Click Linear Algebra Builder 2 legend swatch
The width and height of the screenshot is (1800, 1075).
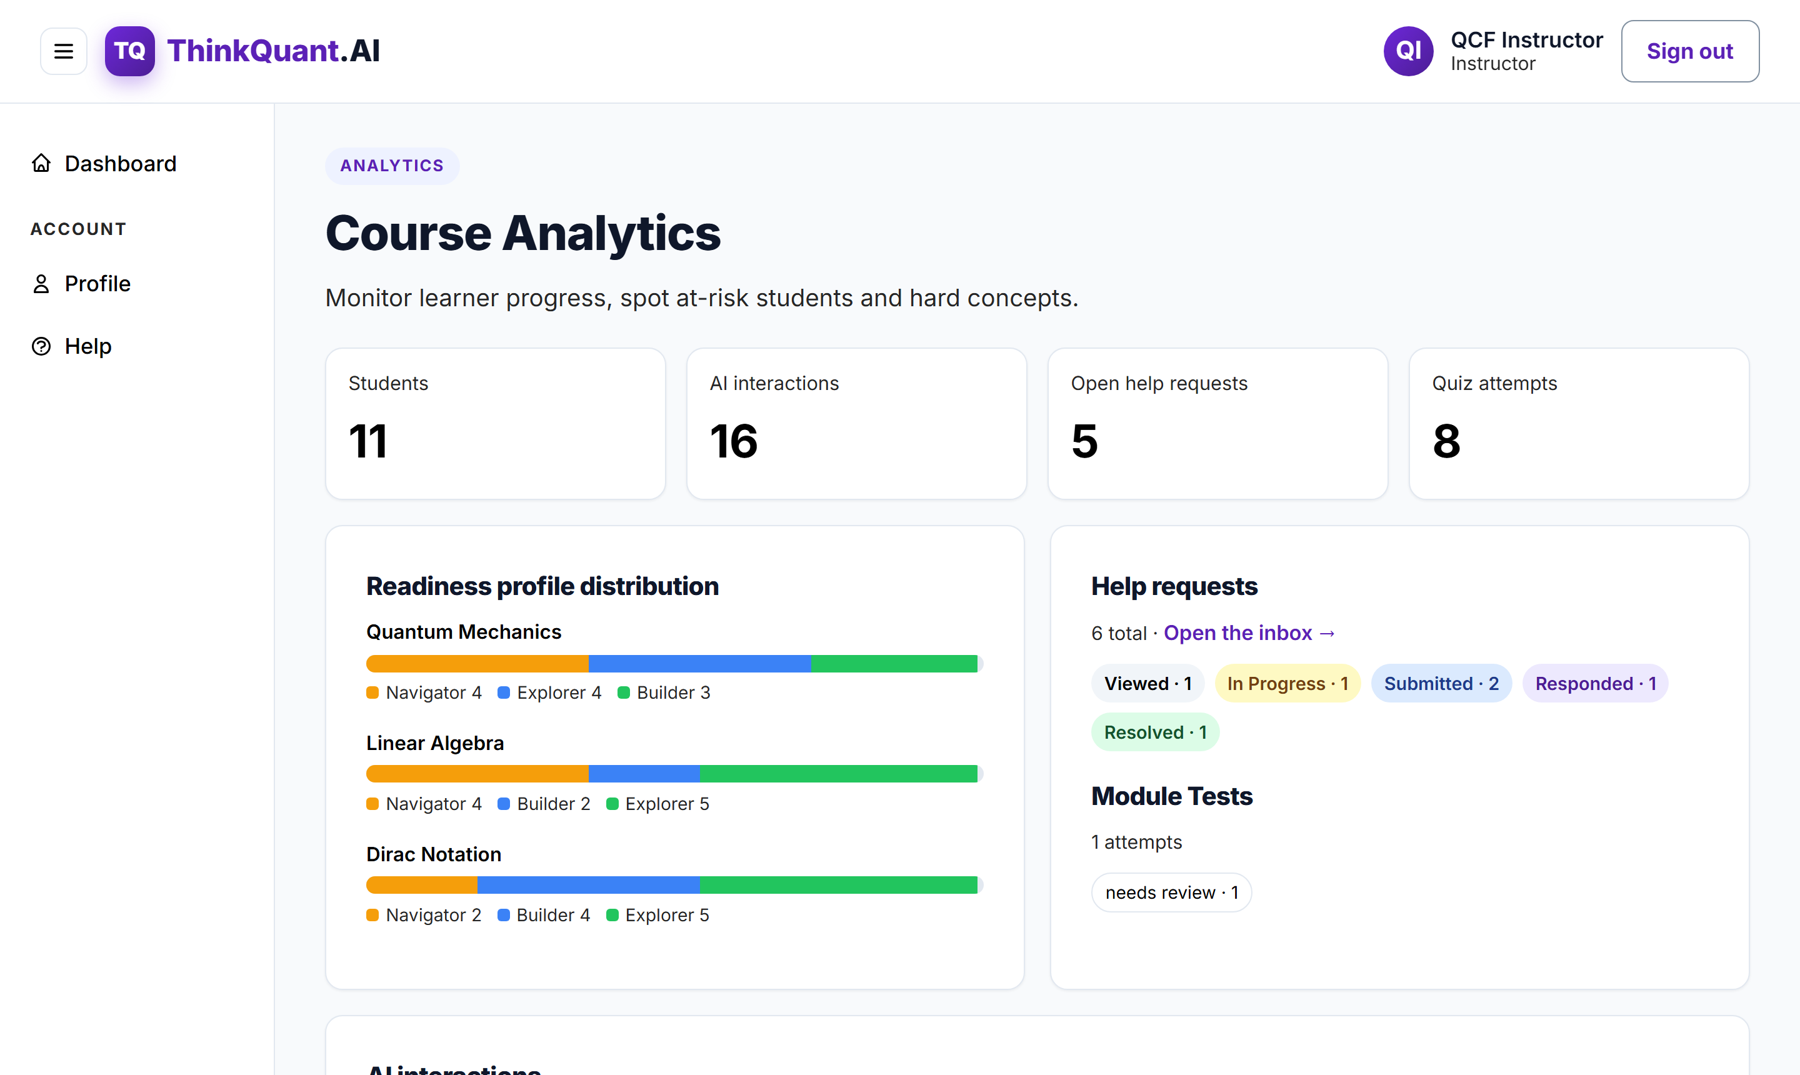503,804
